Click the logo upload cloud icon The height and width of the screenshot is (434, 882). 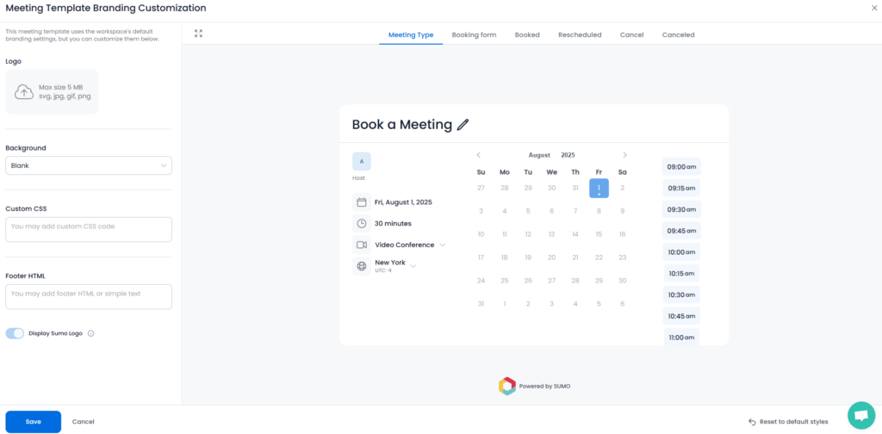pyautogui.click(x=23, y=91)
